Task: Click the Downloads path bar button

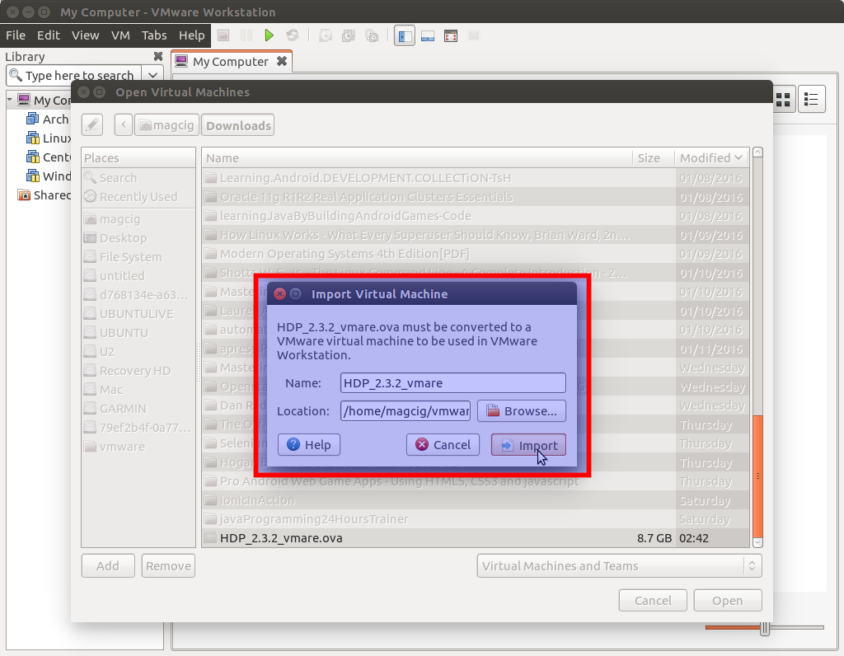Action: point(238,125)
